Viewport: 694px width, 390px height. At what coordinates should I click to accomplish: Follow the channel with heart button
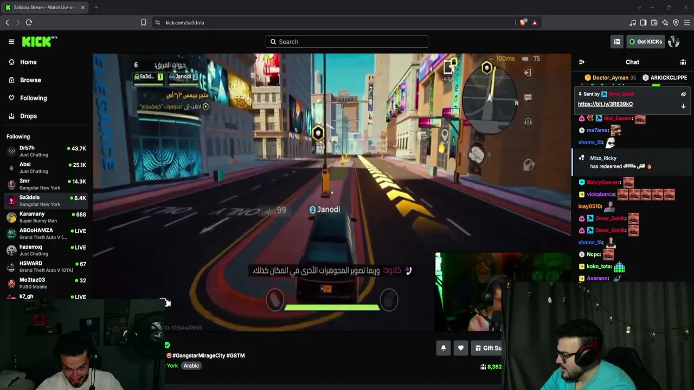click(x=461, y=348)
